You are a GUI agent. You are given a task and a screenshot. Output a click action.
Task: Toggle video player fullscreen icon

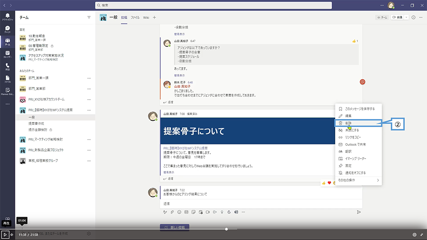pyautogui.click(x=421, y=234)
